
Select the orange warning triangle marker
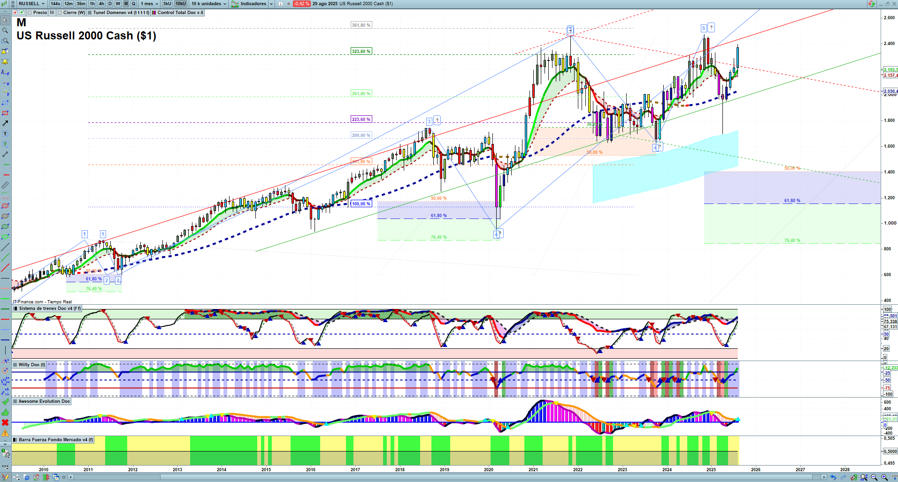pos(5,433)
